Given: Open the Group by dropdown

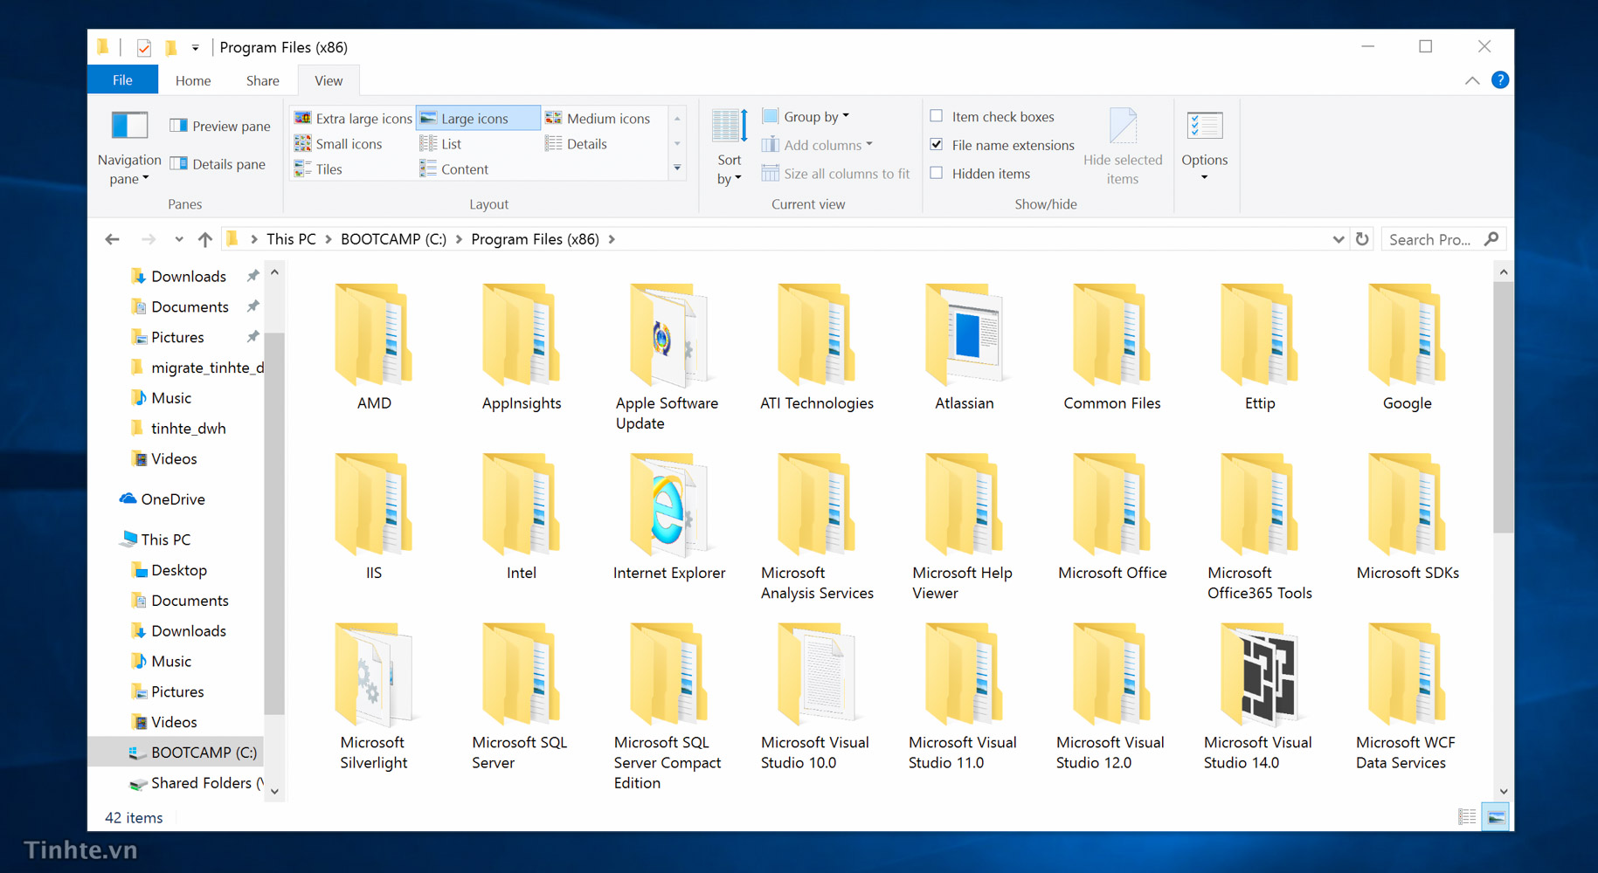Looking at the screenshot, I should pos(806,116).
